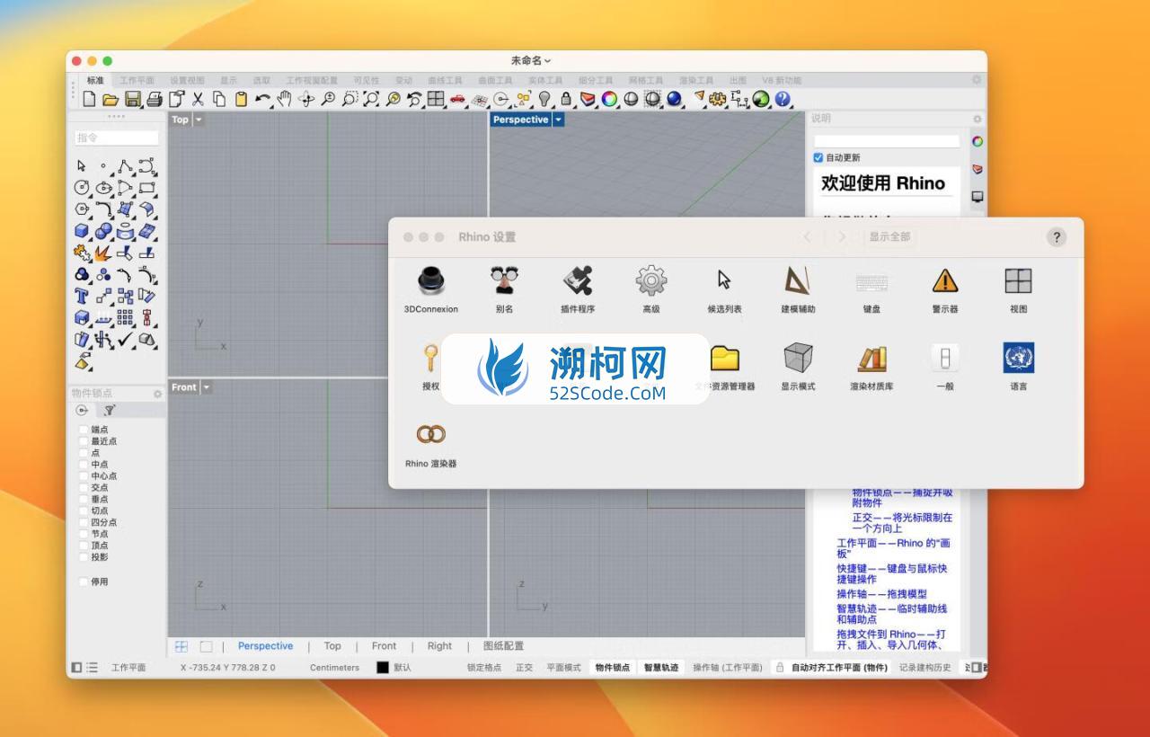Open the Perspective viewport dropdown arrow

[x=558, y=120]
